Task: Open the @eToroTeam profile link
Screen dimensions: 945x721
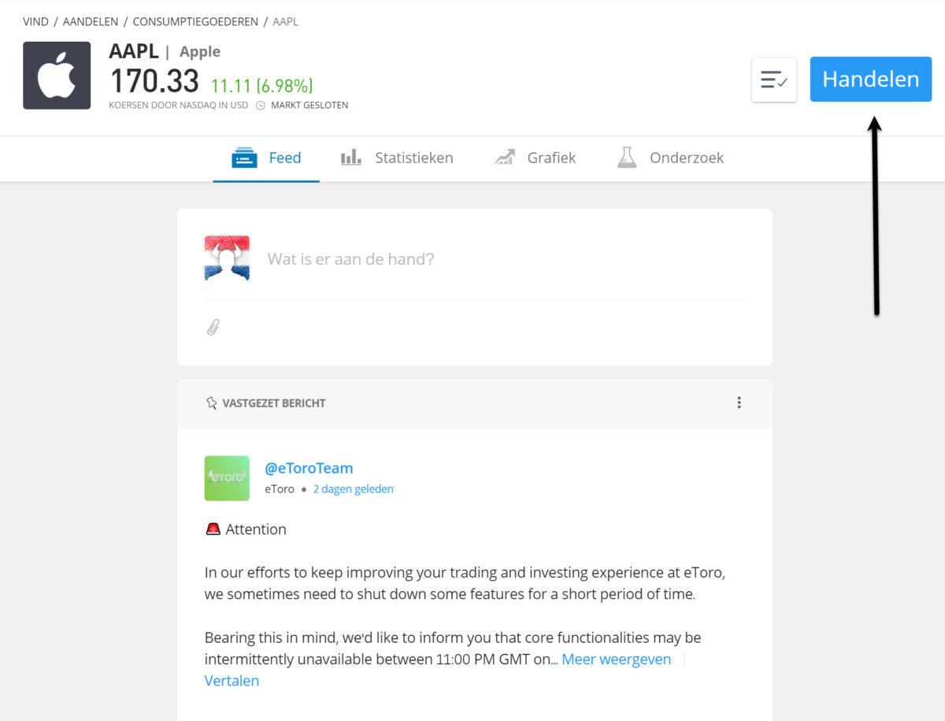Action: (309, 468)
